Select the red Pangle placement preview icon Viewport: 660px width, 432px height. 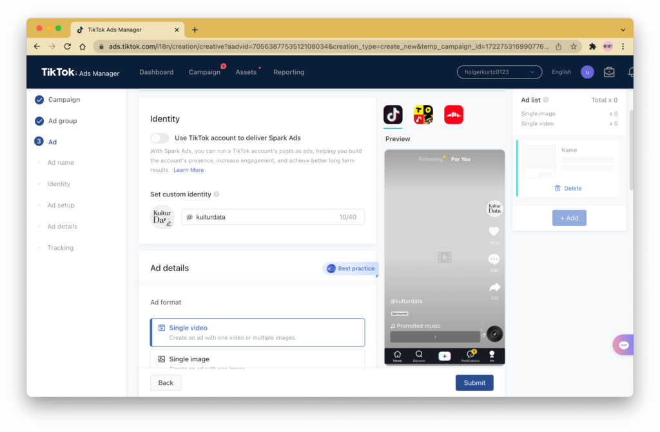453,115
